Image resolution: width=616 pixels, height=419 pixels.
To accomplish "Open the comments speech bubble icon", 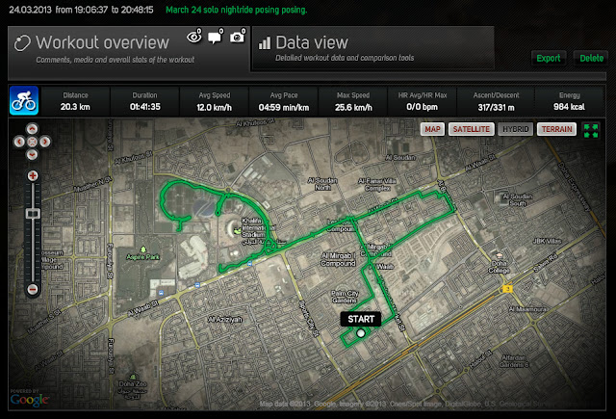I will (215, 37).
